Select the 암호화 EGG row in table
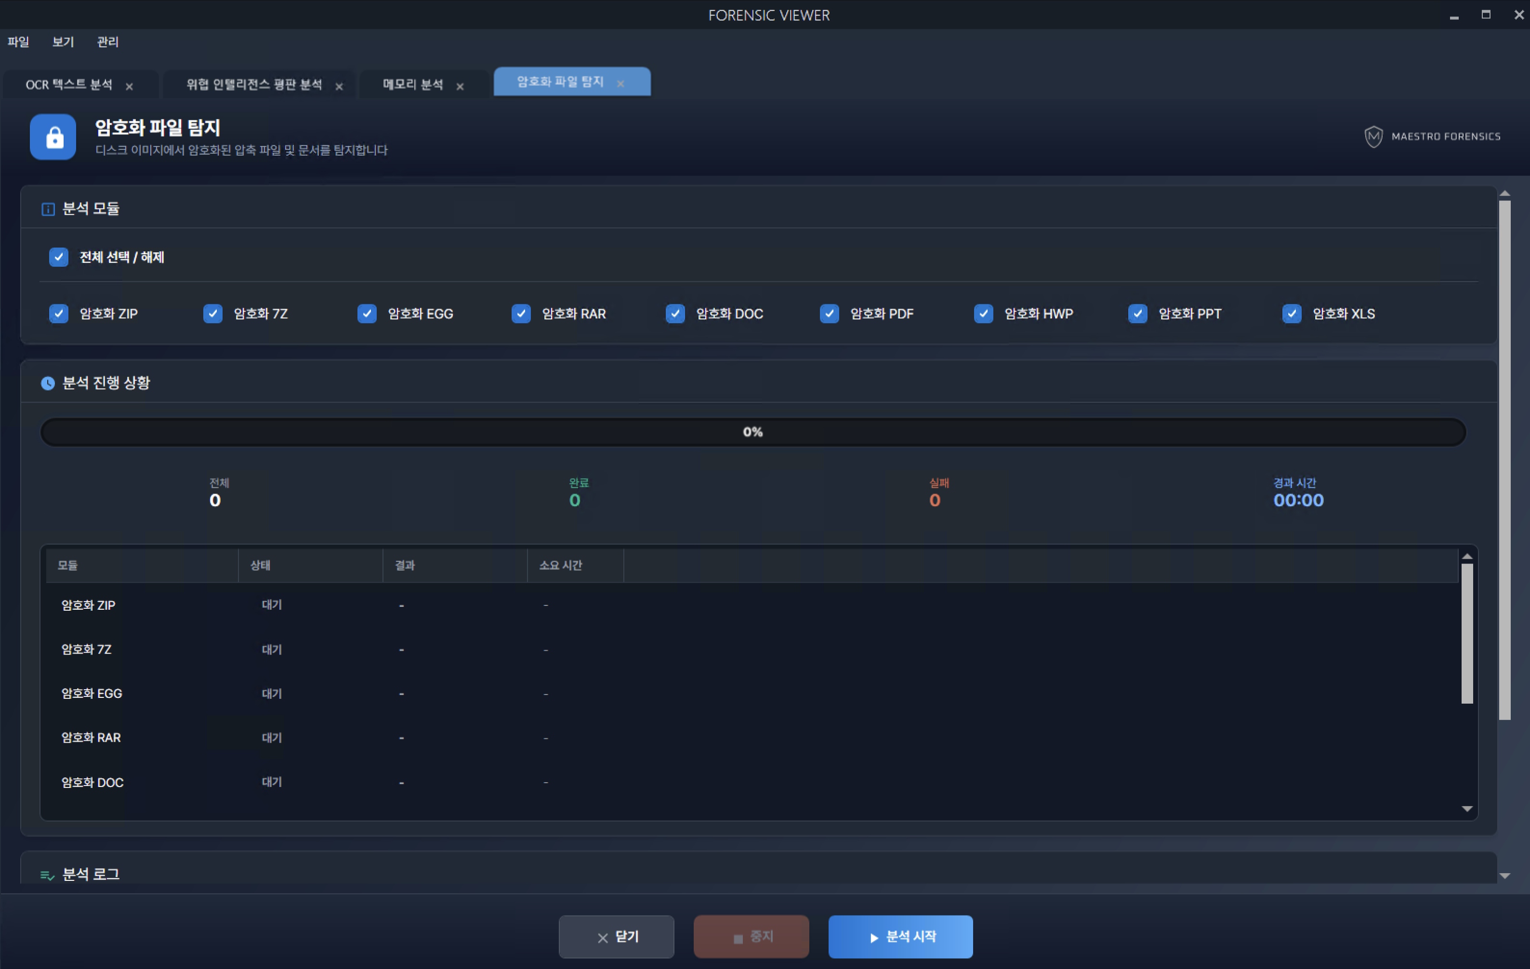 (752, 694)
